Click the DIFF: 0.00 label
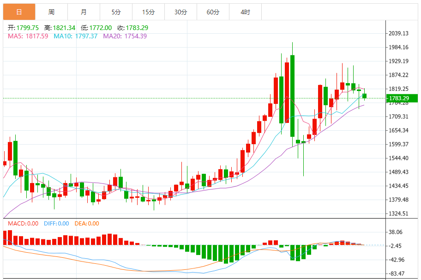Viewport: 421px width, 280px height. pos(56,224)
